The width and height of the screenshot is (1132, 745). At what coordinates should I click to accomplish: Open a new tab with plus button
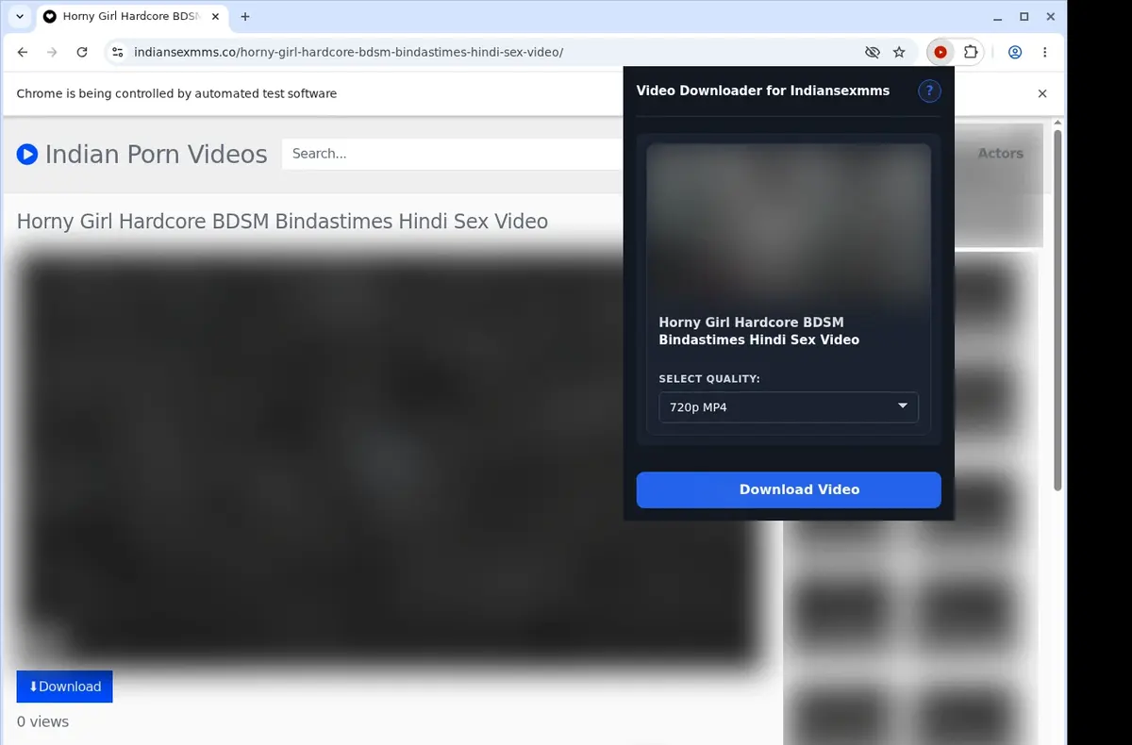(x=245, y=16)
